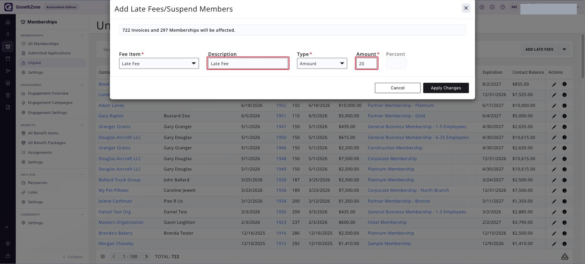Viewport: 585px width, 264px height.
Task: Click the edit pencil in Gary Raptor row
Action: coord(554,116)
